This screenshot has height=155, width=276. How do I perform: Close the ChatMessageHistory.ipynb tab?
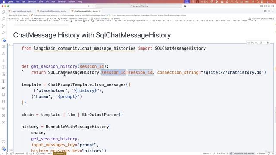(100, 11)
